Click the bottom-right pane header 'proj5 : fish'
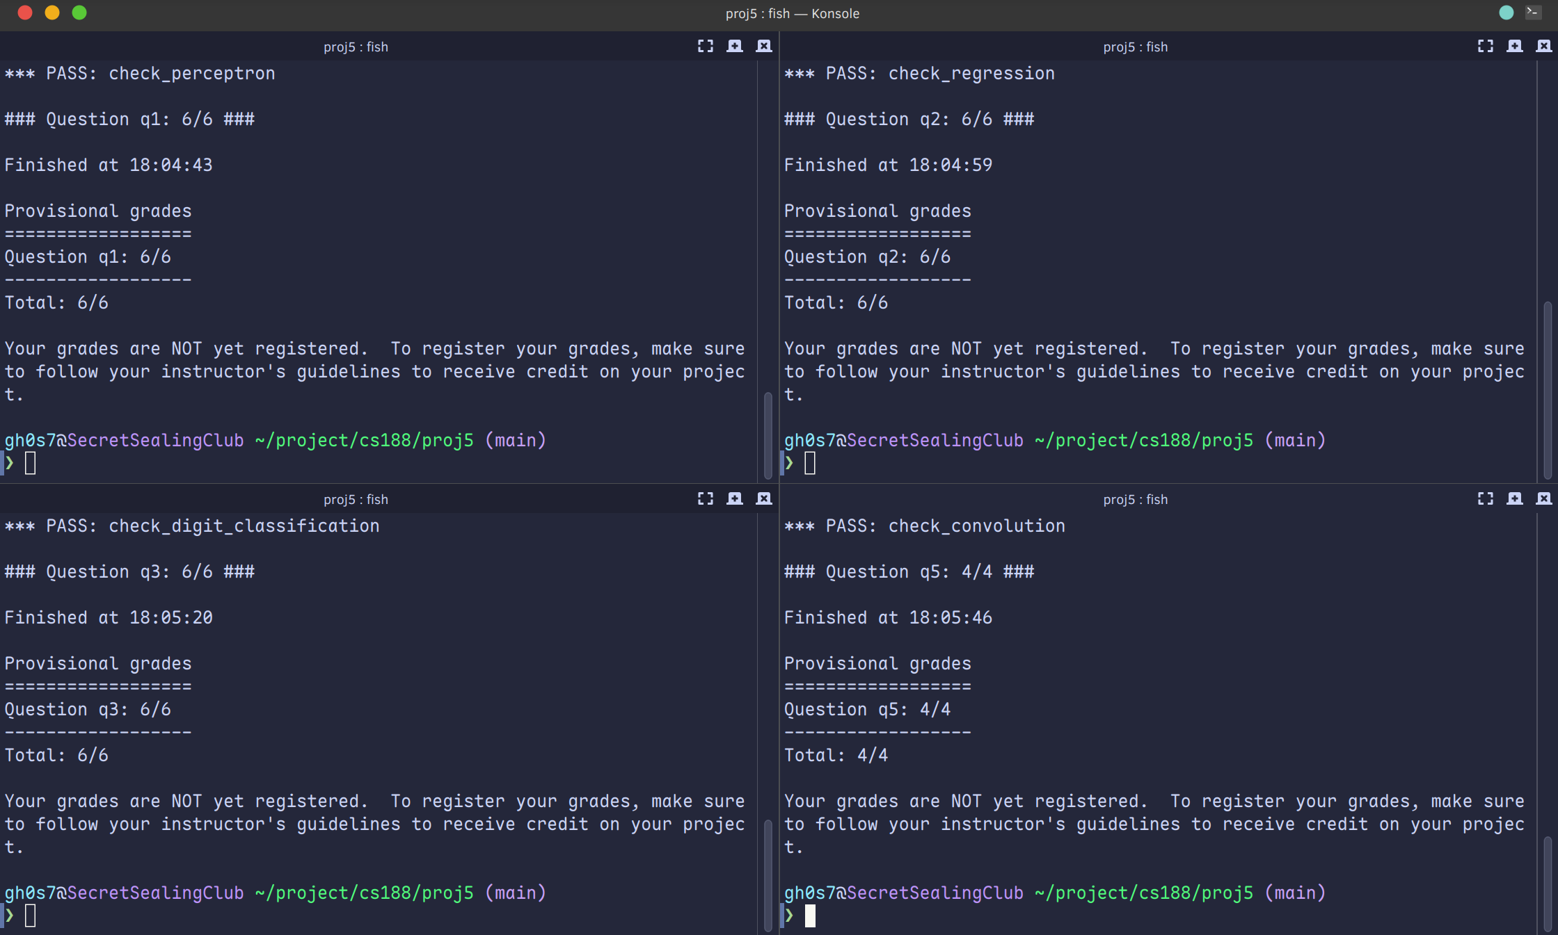The width and height of the screenshot is (1558, 935). coord(1135,499)
